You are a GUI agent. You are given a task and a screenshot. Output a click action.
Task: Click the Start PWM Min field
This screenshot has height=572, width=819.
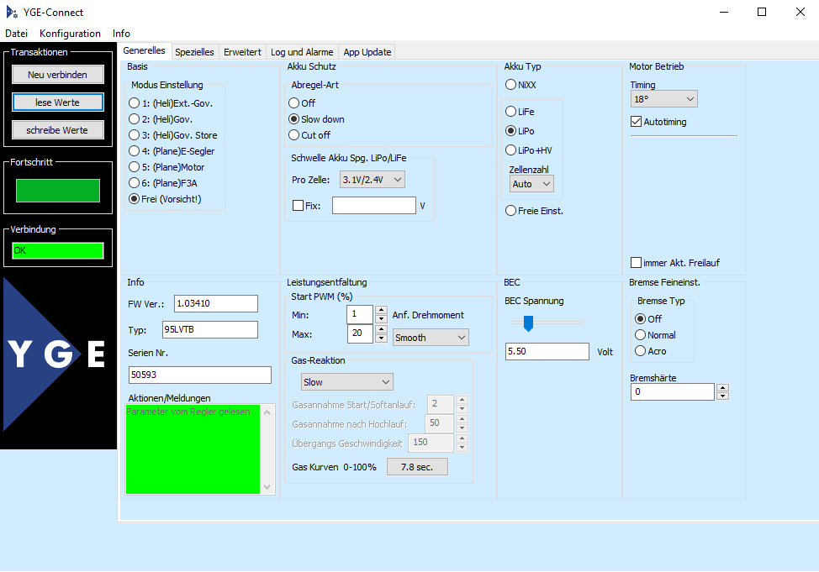point(360,314)
